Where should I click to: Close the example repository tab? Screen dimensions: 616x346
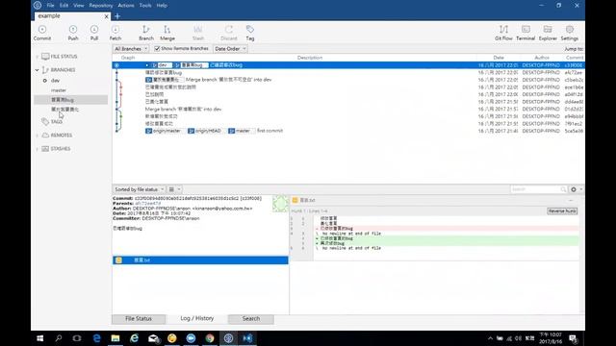coord(107,16)
